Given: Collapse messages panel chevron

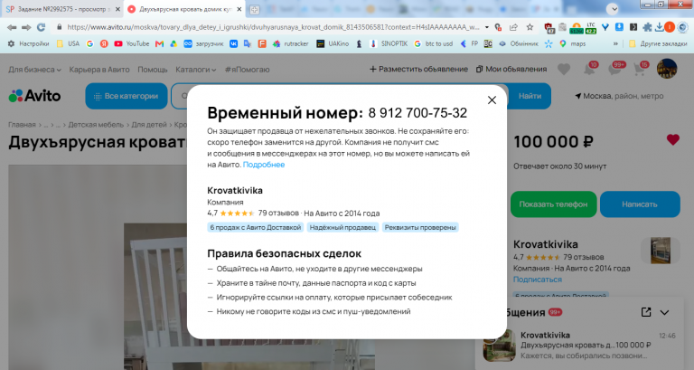Looking at the screenshot, I should tap(664, 312).
